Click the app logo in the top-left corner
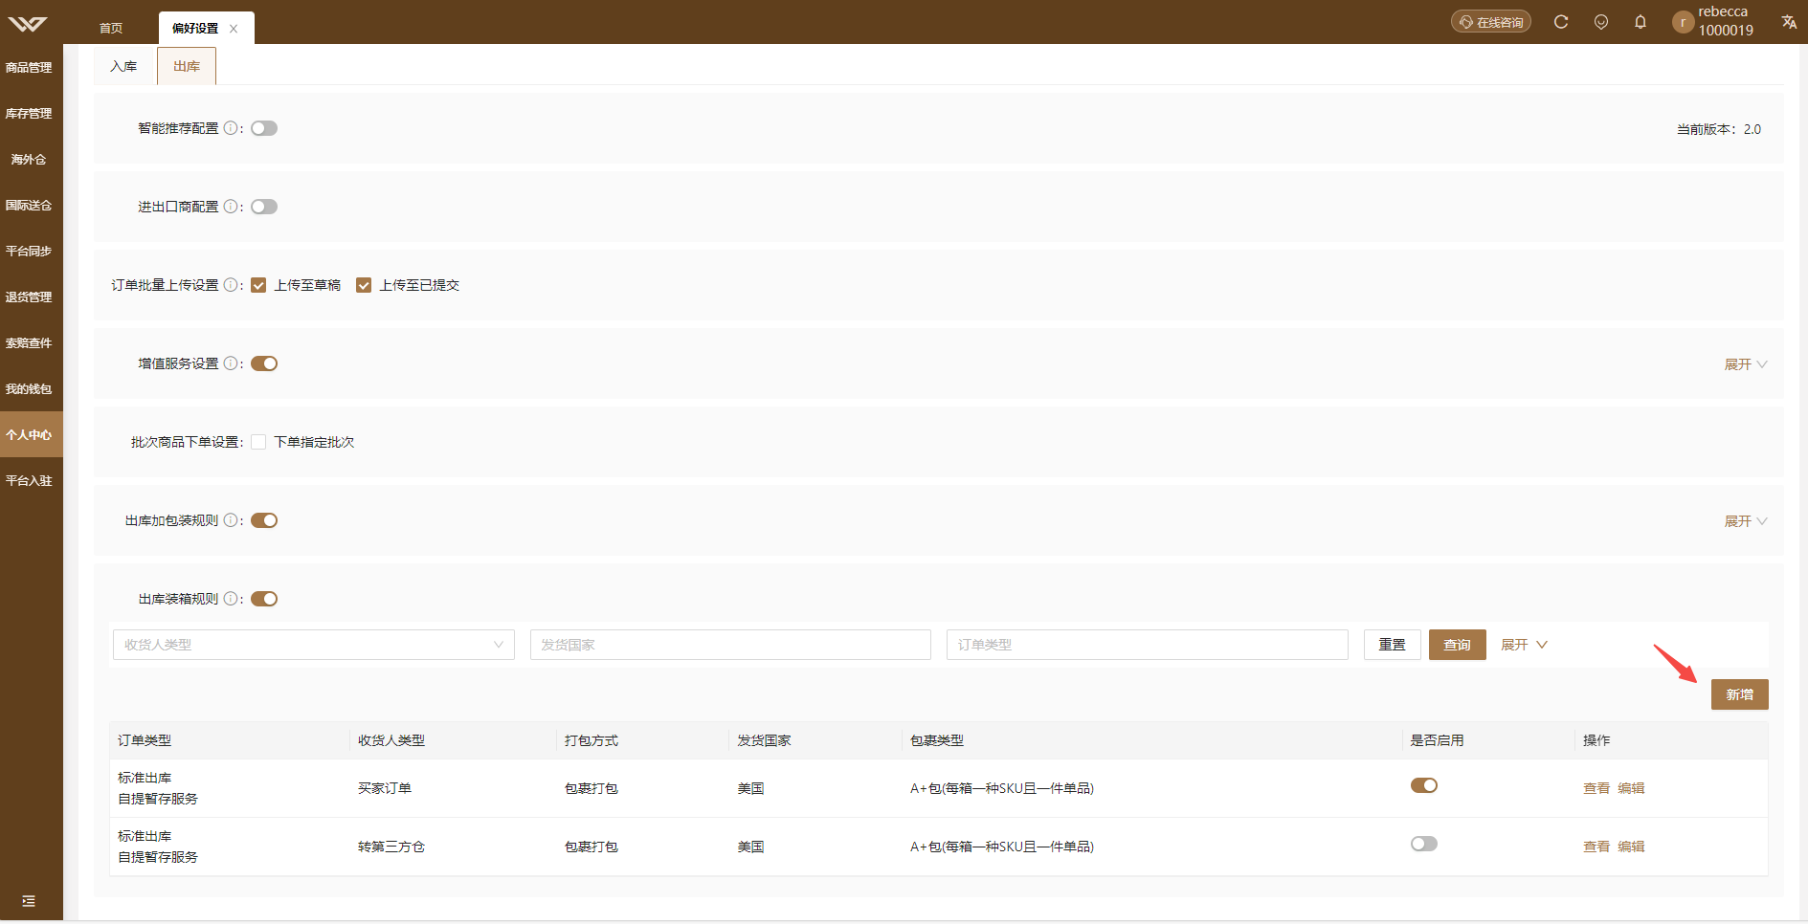The image size is (1808, 924). (28, 23)
